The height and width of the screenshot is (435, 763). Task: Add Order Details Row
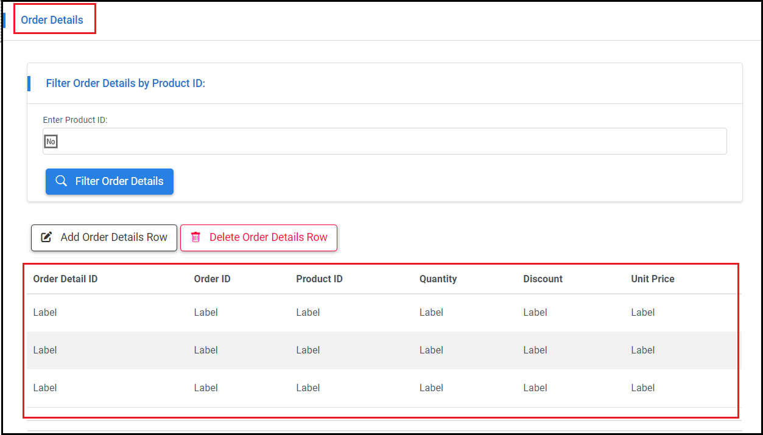[104, 237]
